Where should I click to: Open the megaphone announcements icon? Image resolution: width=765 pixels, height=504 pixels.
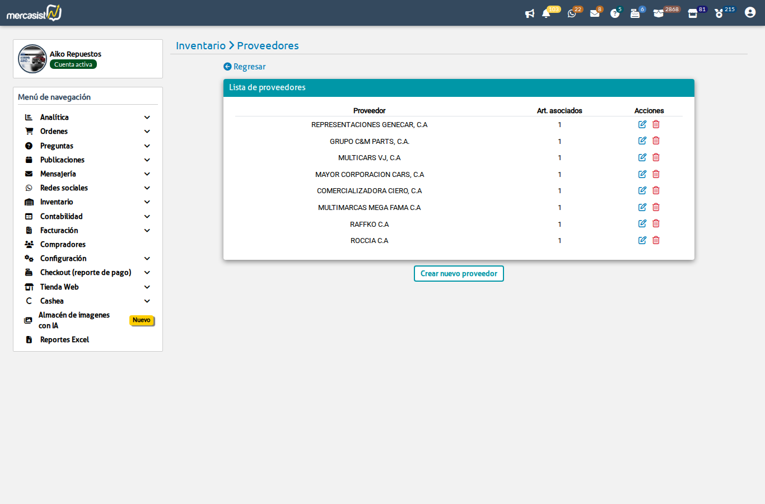(529, 12)
